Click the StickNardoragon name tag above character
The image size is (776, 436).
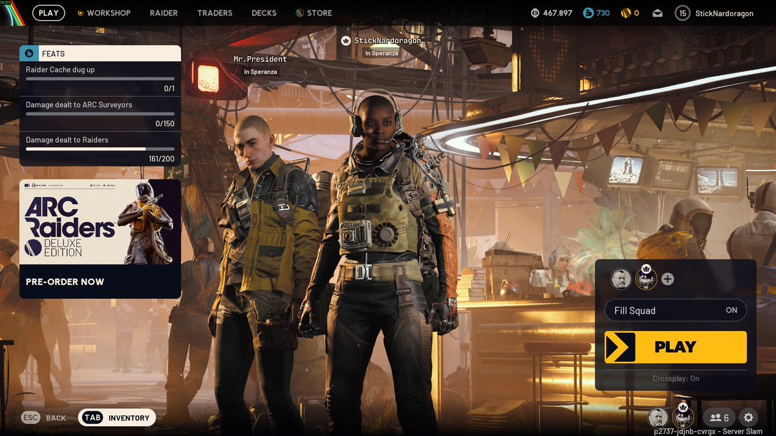(387, 41)
